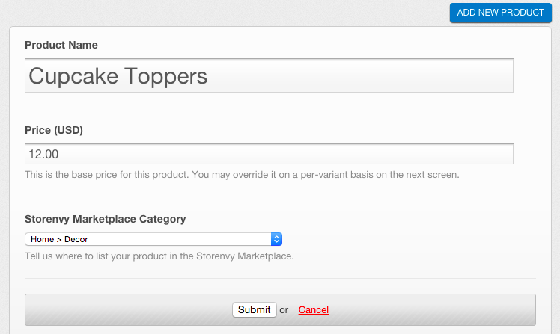Image resolution: width=560 pixels, height=334 pixels.
Task: Click the divider line under Product Name
Action: coord(280,108)
